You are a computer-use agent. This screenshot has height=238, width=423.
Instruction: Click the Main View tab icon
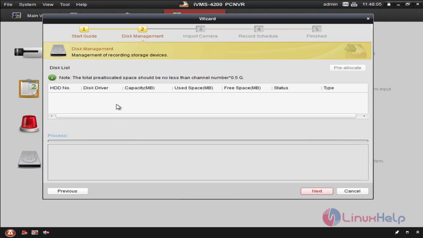[17, 16]
